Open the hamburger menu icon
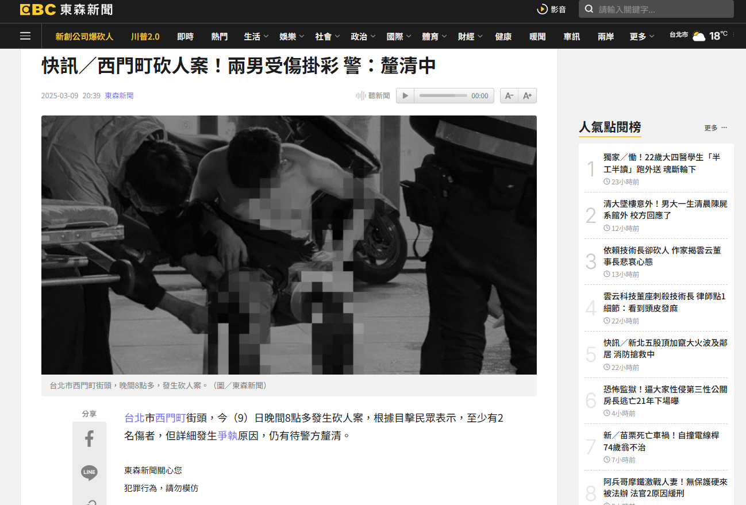Screen dimensions: 746x505 [x=25, y=36]
